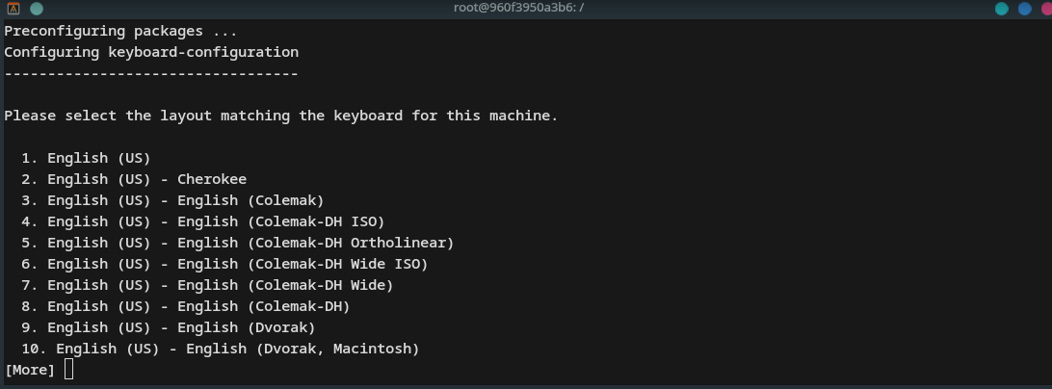Click the cursor block after [More]
The width and height of the screenshot is (1052, 389).
coord(68,369)
